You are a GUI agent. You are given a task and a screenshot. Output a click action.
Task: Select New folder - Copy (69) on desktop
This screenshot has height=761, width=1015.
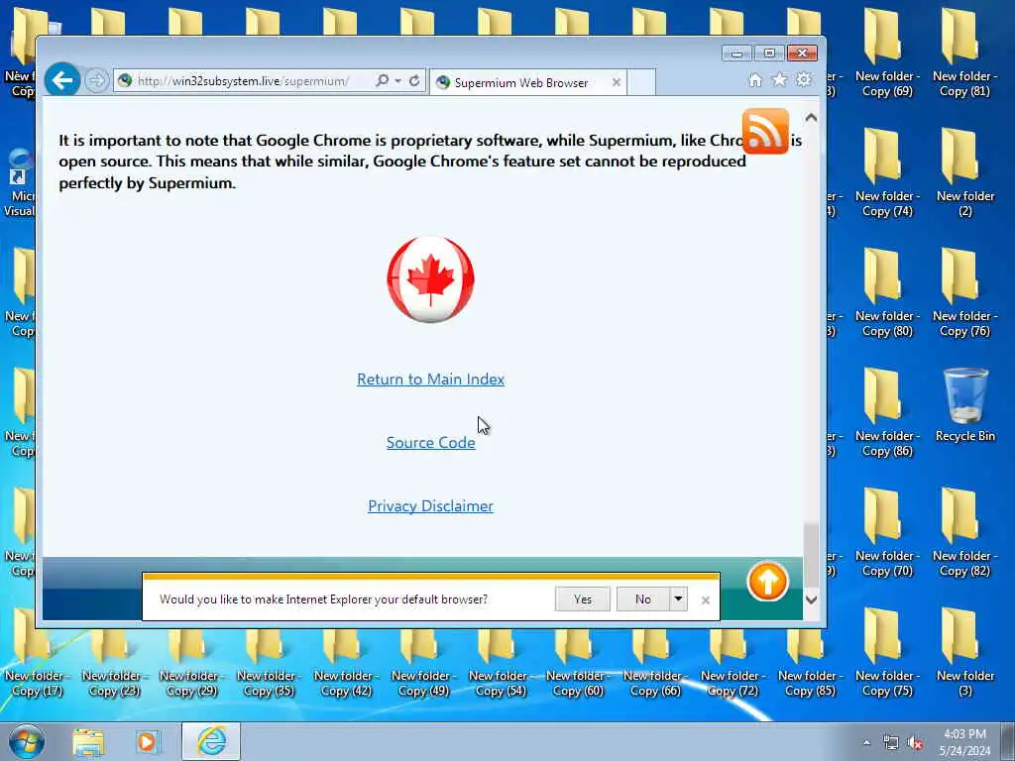coord(887,54)
